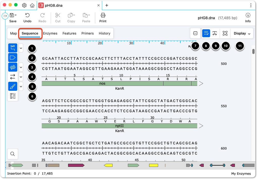Click the Undo button
The image size is (257, 179).
pos(27,18)
